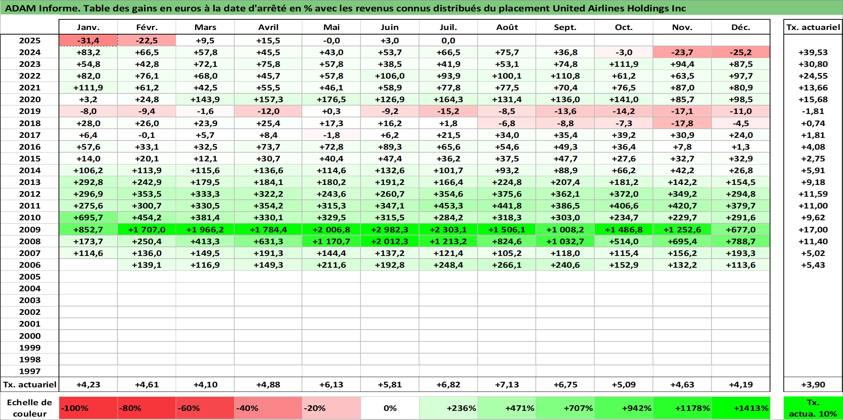Click the +375,6 cell in August 2012
Screen dimensions: 843x420
click(x=507, y=194)
